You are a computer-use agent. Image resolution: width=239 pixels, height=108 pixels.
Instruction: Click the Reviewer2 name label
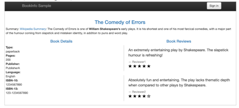[139, 92]
